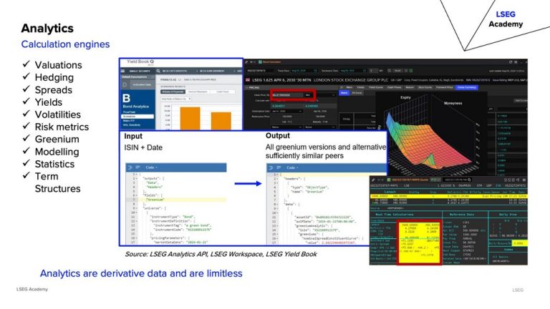550x309 pixels.
Task: Click the Real Time Calculations panel header
Action: [395, 215]
